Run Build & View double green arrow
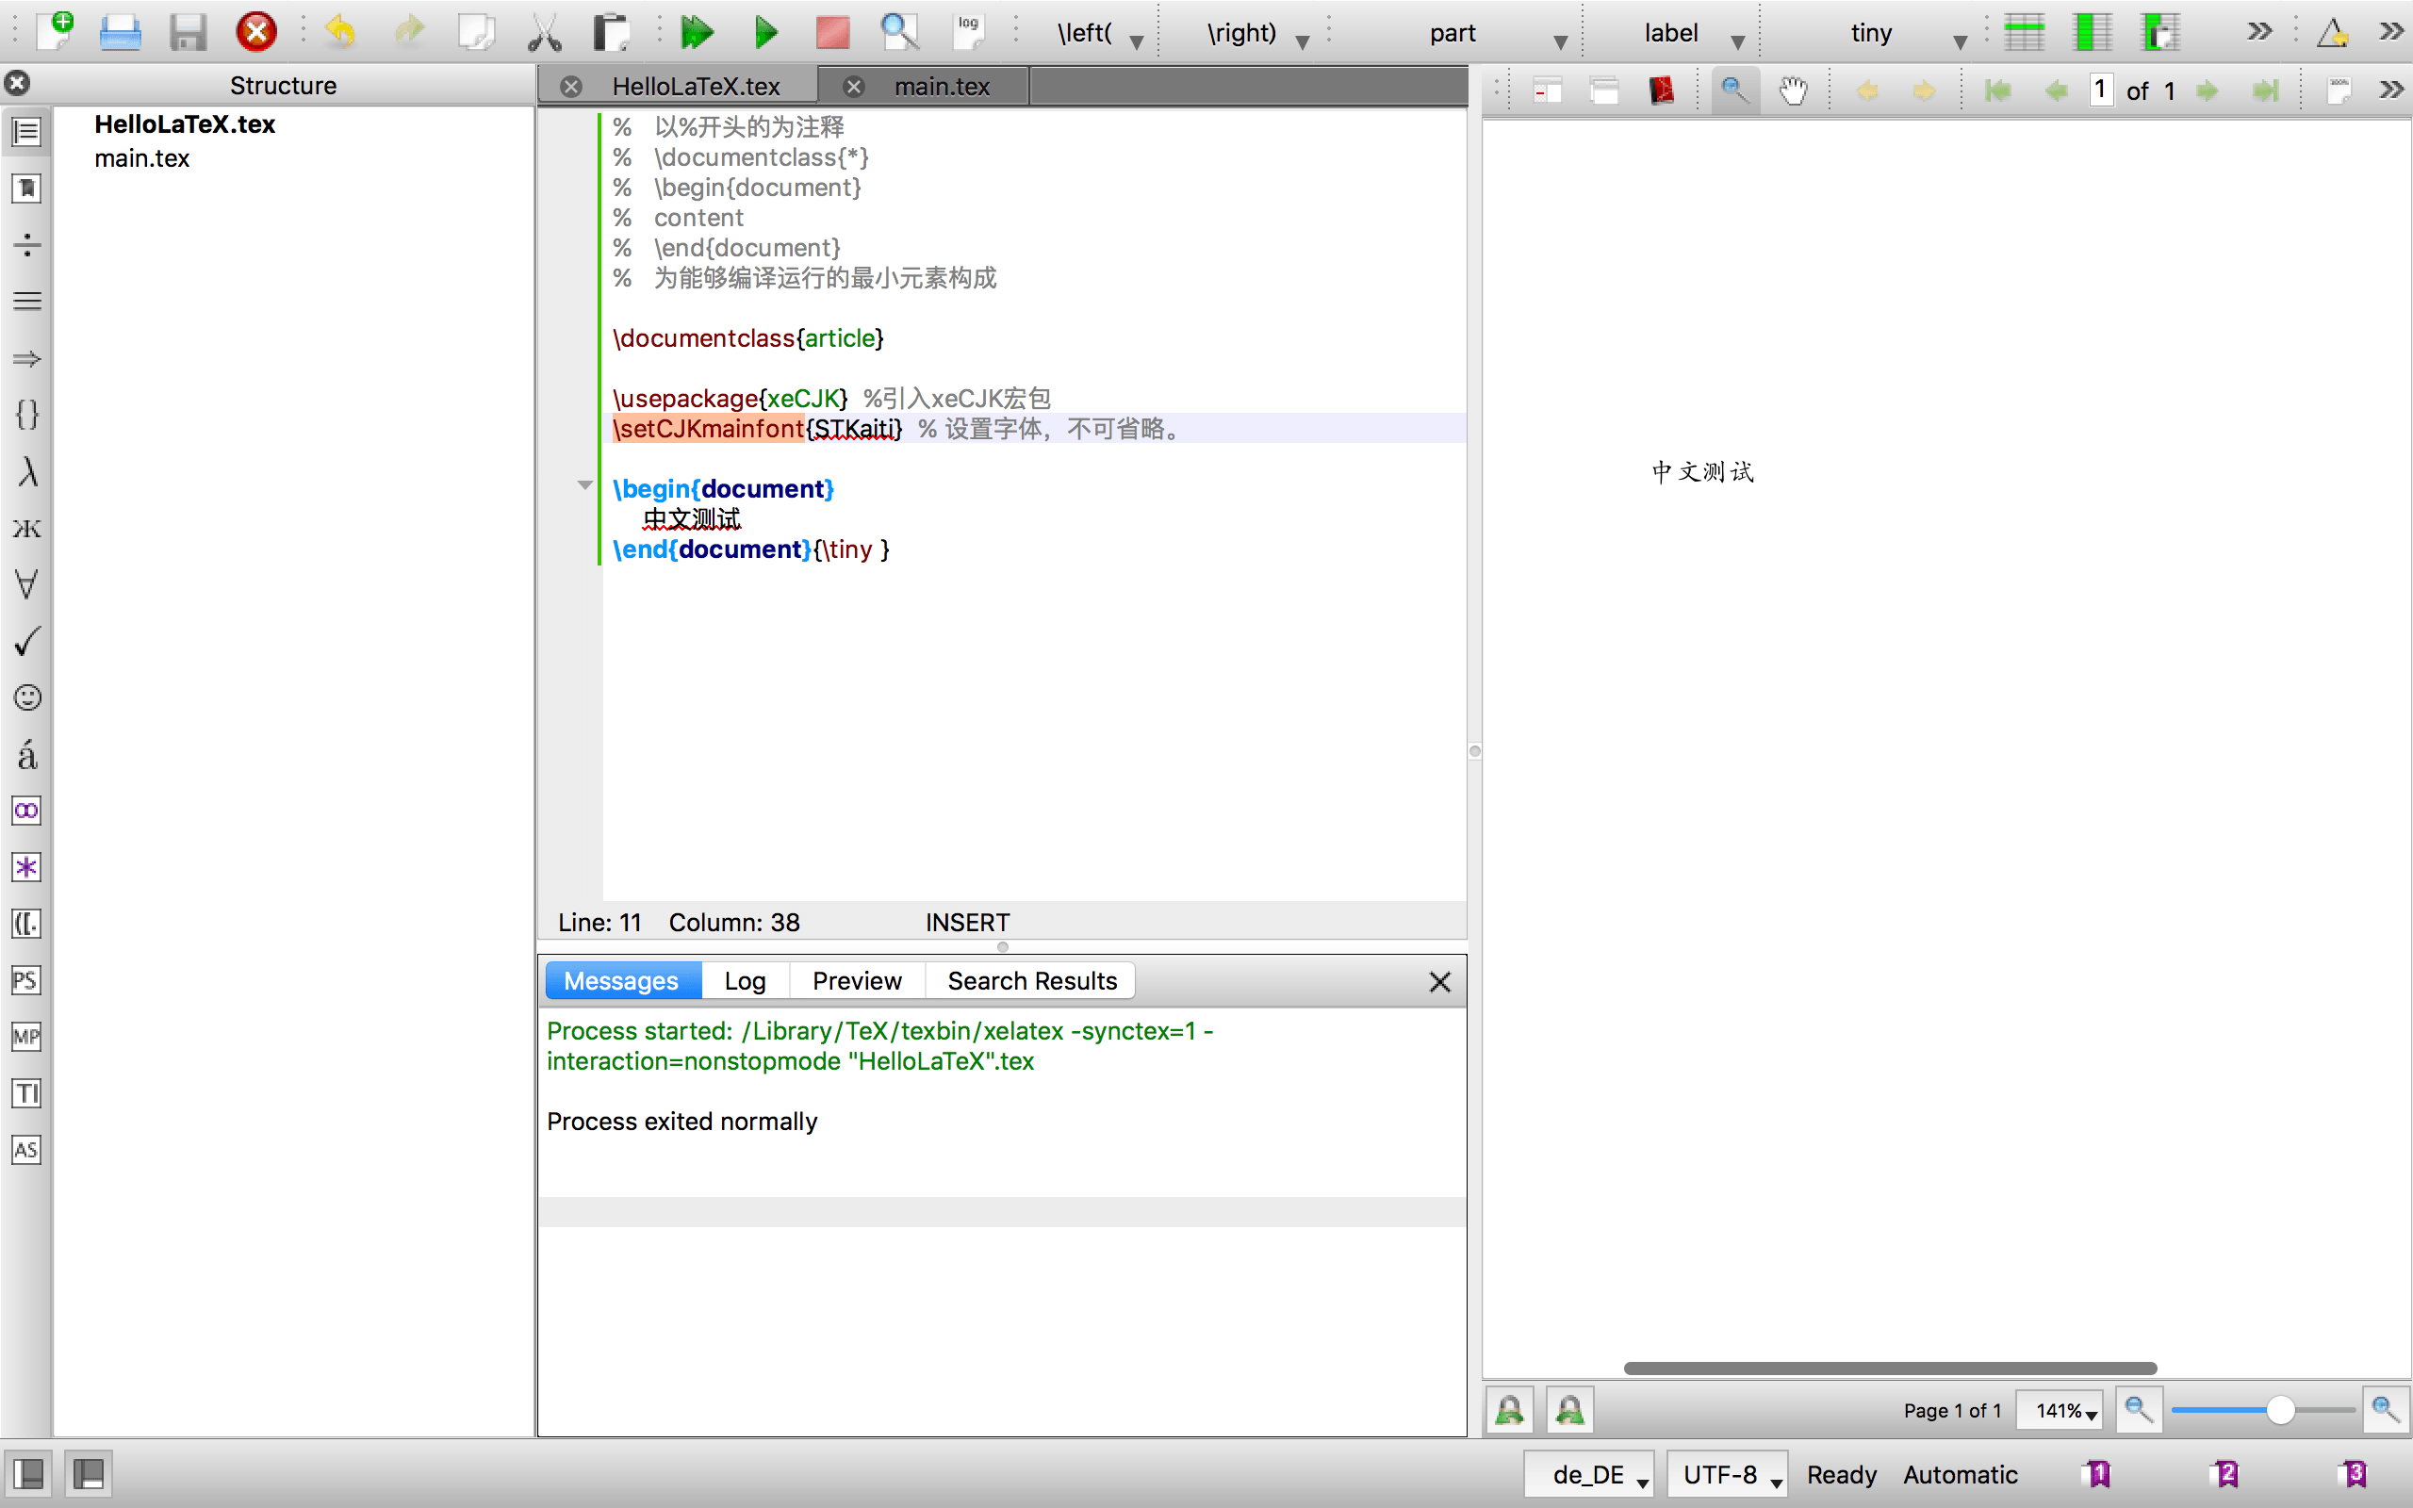Viewport: 2413px width, 1508px height. coord(697,32)
